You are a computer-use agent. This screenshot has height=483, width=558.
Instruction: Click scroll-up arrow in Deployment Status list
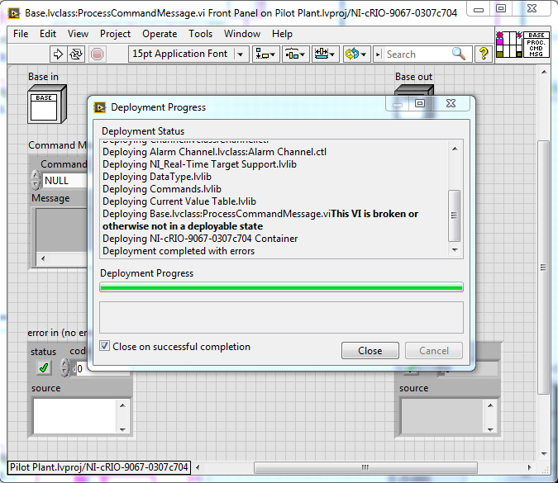pos(455,149)
